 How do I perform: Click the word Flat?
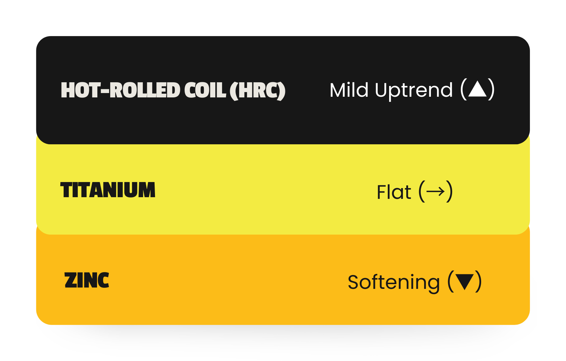[394, 192]
